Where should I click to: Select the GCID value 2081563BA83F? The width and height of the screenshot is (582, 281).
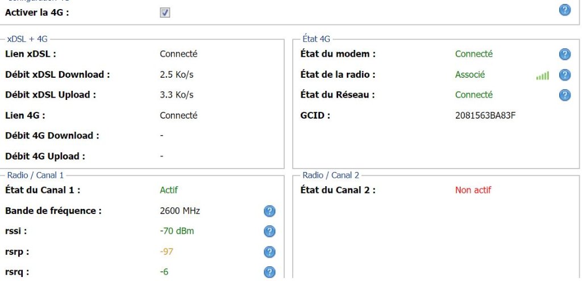pyautogui.click(x=485, y=116)
